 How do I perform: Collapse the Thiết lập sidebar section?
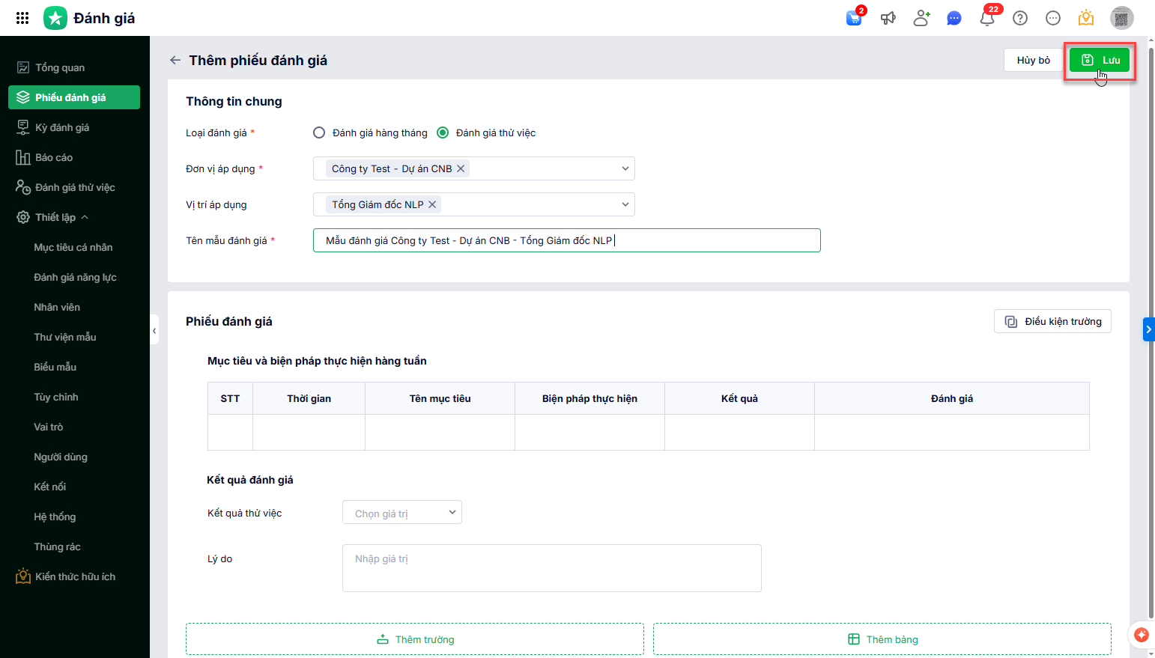click(85, 217)
